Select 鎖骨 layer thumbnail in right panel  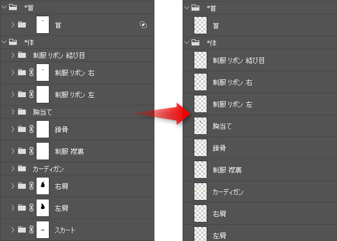[201, 148]
